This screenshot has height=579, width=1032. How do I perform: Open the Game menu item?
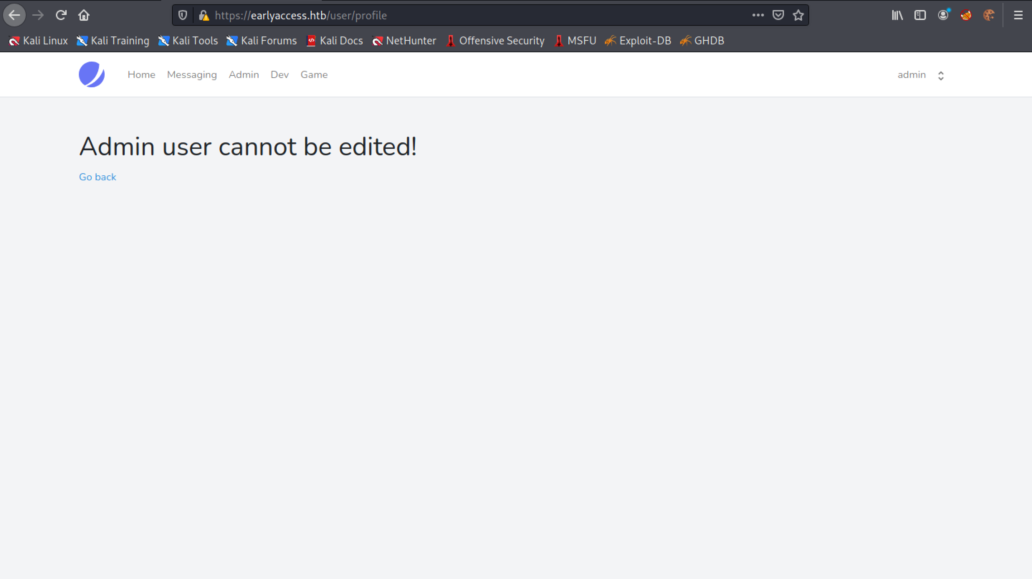coord(314,75)
